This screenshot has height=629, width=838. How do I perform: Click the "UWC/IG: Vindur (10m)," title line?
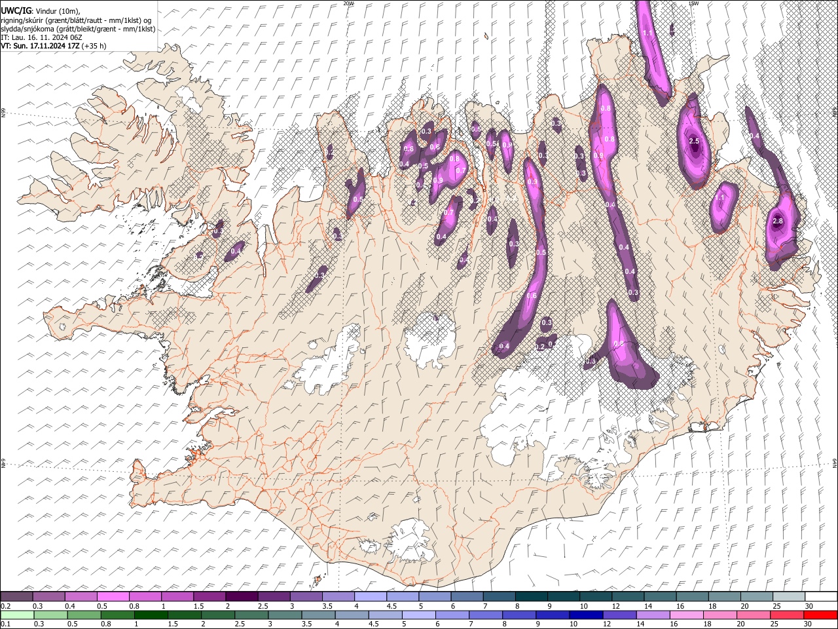pos(40,12)
